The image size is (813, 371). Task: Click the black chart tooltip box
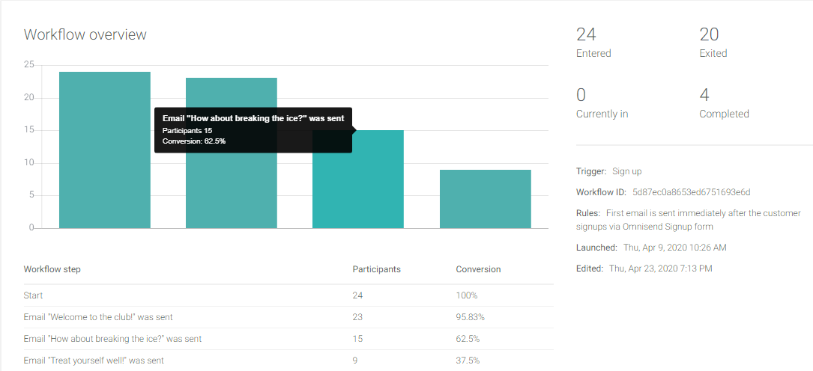pos(253,130)
